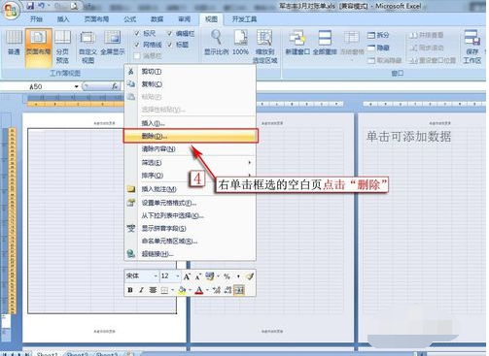Open the 数据 Data ribbon tab
Image resolution: width=489 pixels, height=356 pixels.
coord(157,19)
